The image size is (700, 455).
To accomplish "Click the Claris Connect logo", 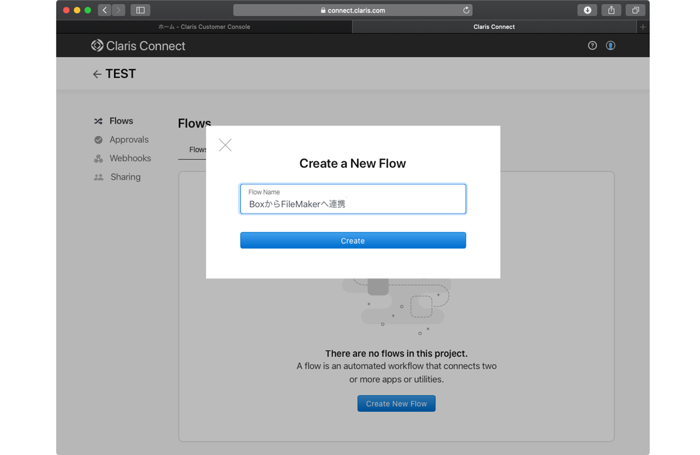I will click(x=138, y=46).
